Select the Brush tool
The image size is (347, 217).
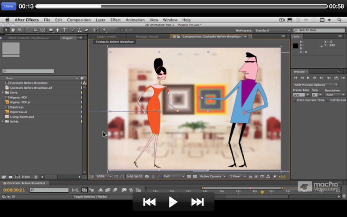pos(73,30)
